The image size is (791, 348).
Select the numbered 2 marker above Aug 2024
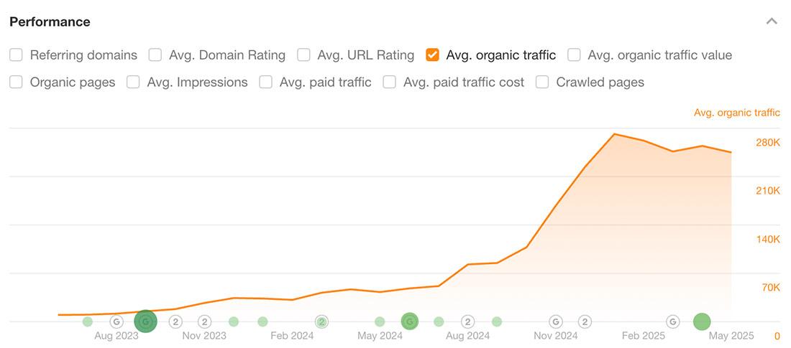pyautogui.click(x=468, y=321)
